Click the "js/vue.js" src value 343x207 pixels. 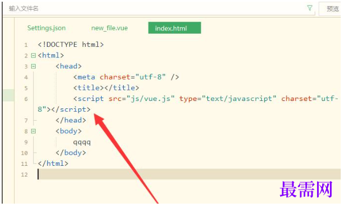coord(150,99)
